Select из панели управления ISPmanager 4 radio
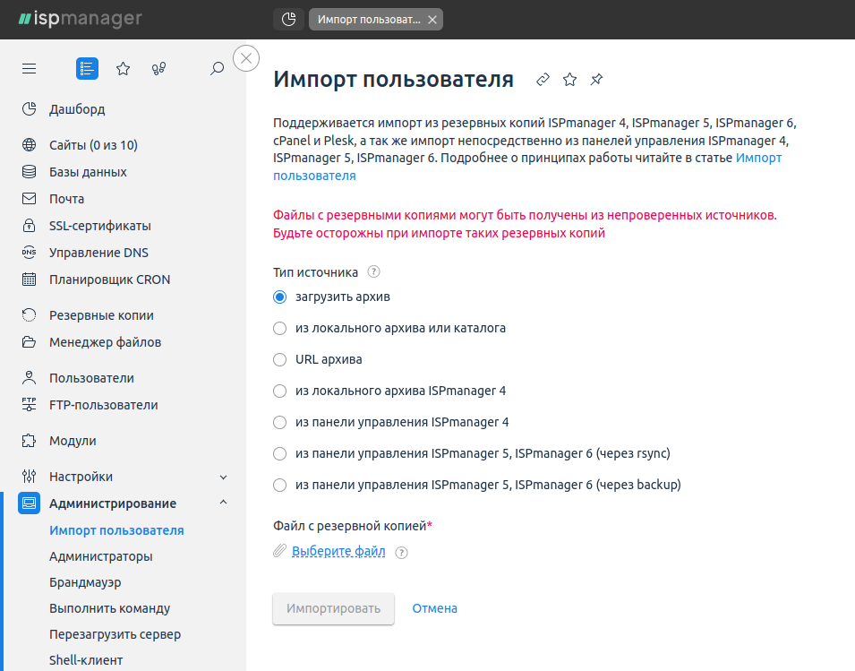The height and width of the screenshot is (671, 855). [279, 423]
